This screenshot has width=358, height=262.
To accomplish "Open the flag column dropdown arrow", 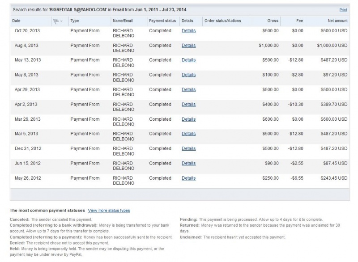I will 61,21.
